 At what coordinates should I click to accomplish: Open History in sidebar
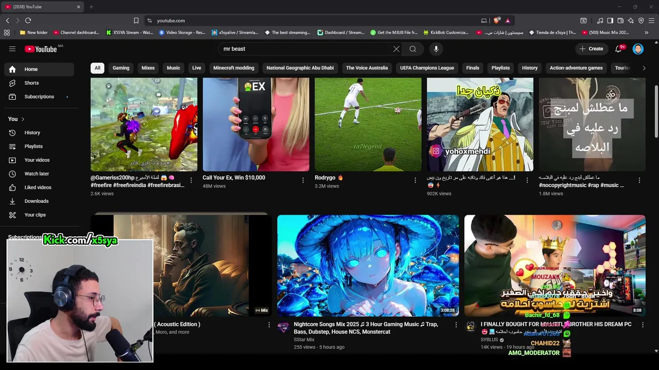(x=39, y=133)
